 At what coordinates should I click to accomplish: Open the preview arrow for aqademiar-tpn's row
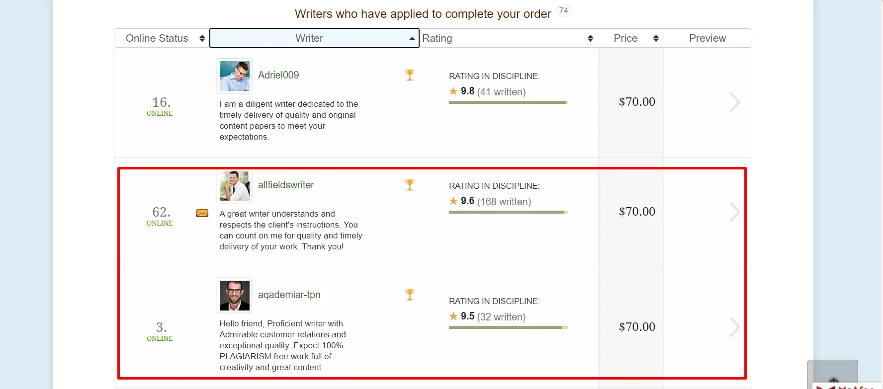point(734,327)
